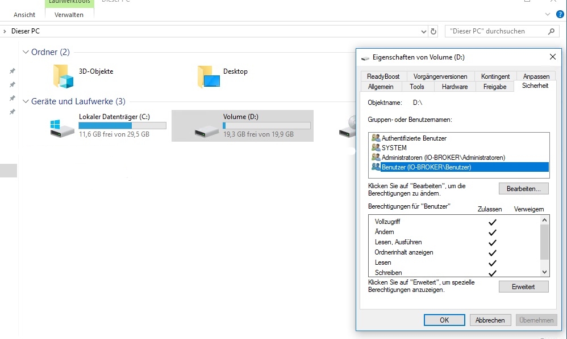This screenshot has height=339, width=567.
Task: Open the address bar history dropdown
Action: click(x=424, y=31)
